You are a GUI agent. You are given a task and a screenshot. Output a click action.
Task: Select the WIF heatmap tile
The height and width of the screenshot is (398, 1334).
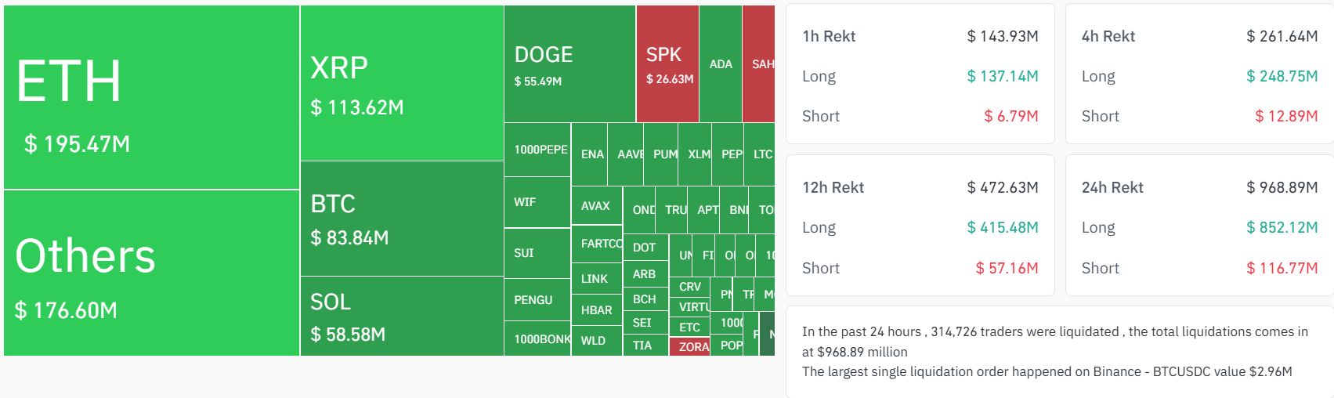point(537,202)
